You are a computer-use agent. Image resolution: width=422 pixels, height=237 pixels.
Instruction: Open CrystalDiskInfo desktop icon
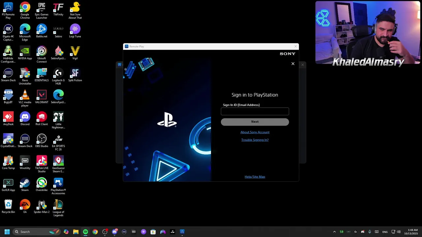(x=8, y=141)
